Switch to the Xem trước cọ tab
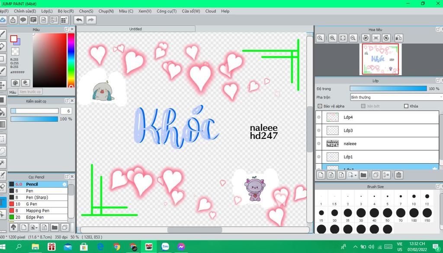The height and width of the screenshot is (253, 443). [30, 92]
